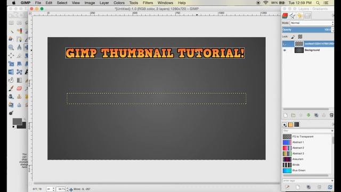The image size is (341, 192).
Task: Select the Dodge/Burn tool
Action: point(11,113)
